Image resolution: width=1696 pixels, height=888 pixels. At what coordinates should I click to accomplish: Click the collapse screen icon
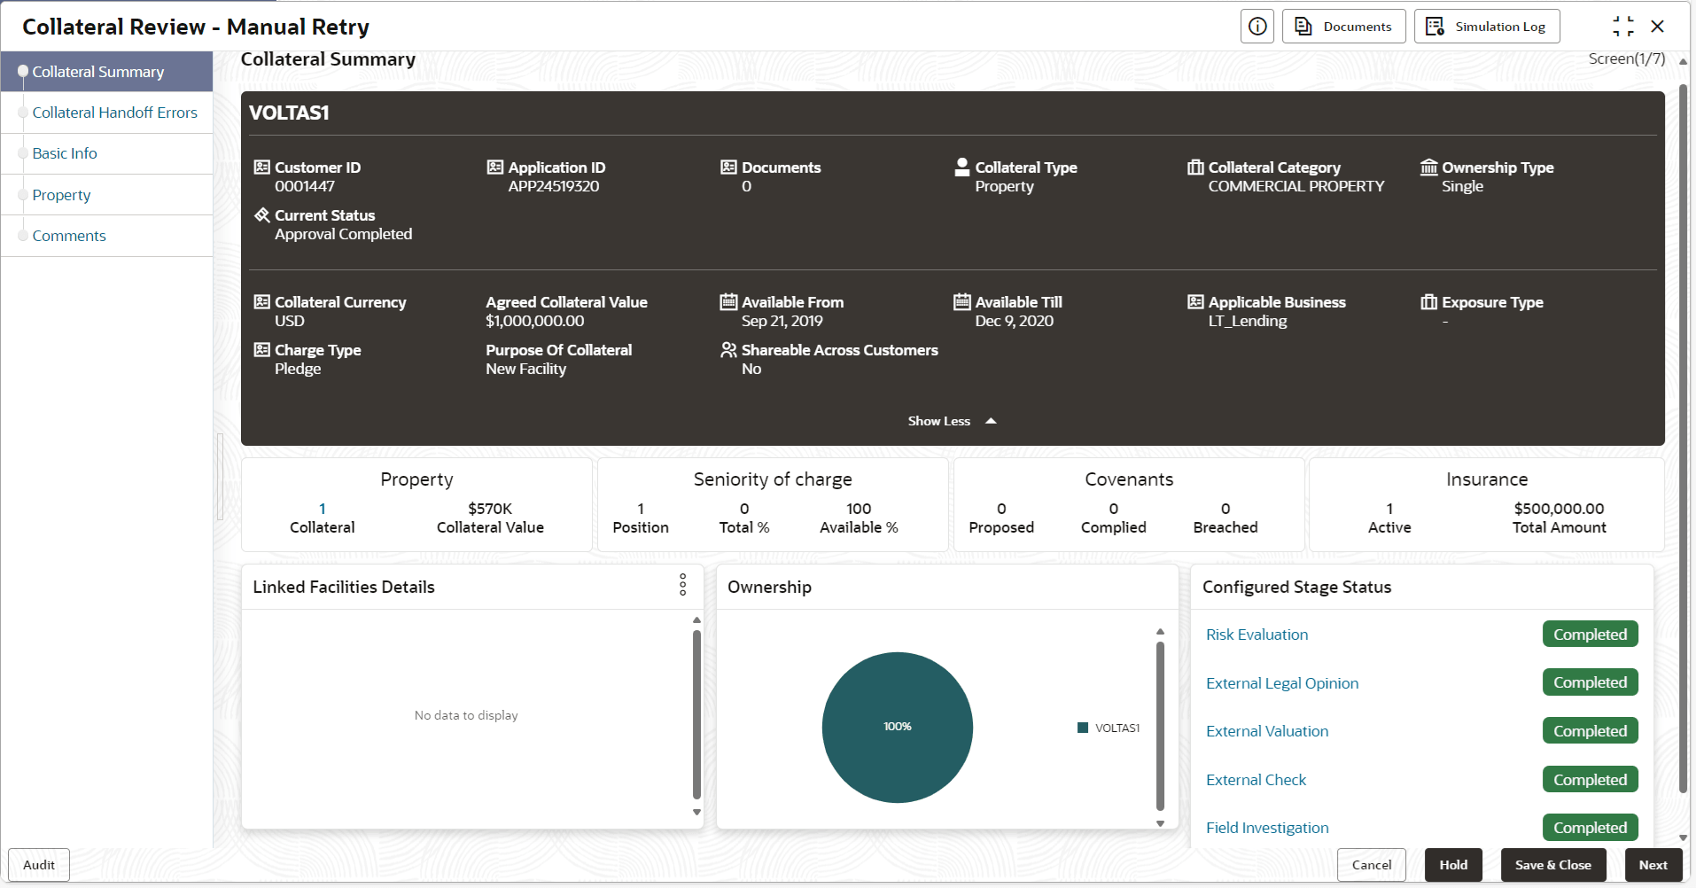coord(1622,27)
